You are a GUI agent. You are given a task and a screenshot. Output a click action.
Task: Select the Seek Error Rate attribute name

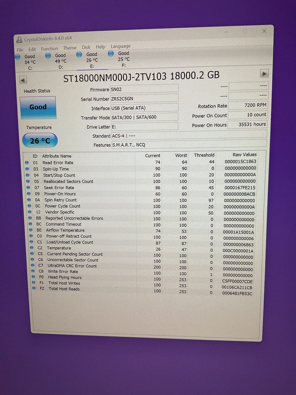[59, 188]
